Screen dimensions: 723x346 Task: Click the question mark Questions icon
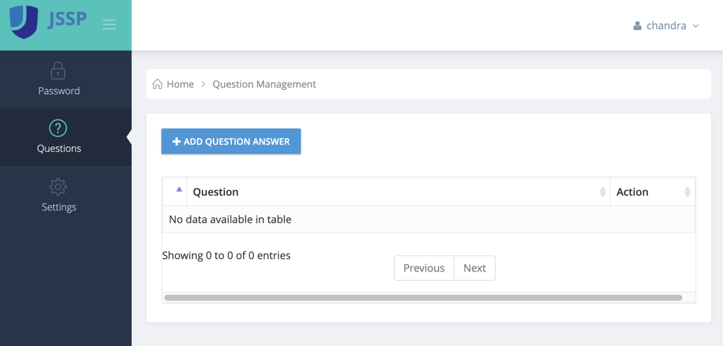coord(58,128)
